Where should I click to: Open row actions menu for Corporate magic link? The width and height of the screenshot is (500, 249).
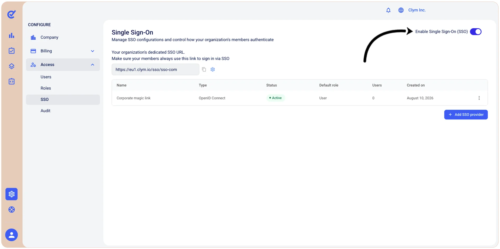[x=479, y=98]
